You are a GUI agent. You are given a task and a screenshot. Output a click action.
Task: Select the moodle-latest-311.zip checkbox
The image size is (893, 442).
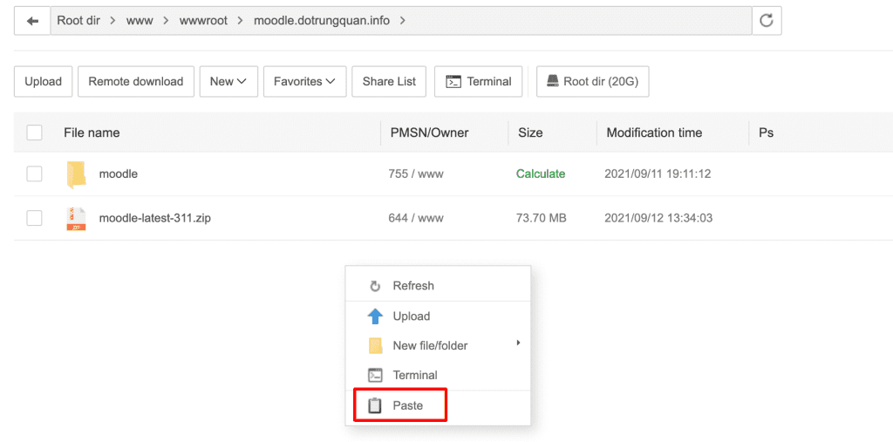(34, 218)
